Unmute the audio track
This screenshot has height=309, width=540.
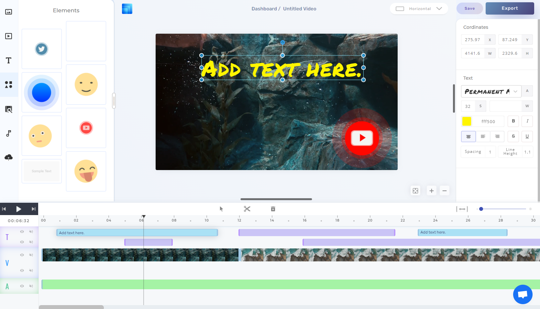[31, 286]
